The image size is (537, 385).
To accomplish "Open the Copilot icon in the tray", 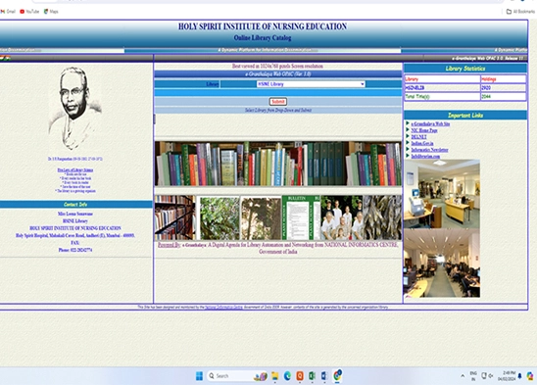I will click(x=530, y=376).
